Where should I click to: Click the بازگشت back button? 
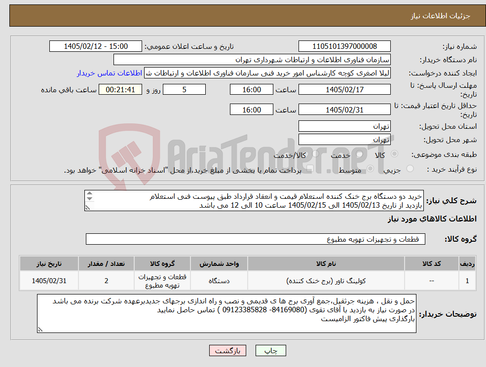click(227, 351)
